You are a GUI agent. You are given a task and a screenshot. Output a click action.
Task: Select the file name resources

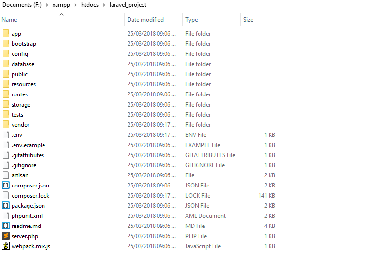24,84
